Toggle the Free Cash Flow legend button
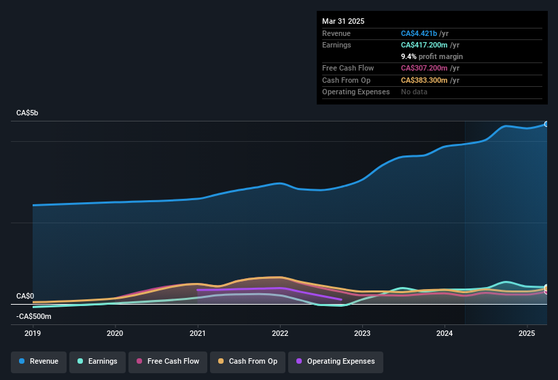The height and width of the screenshot is (380, 558). pyautogui.click(x=168, y=362)
